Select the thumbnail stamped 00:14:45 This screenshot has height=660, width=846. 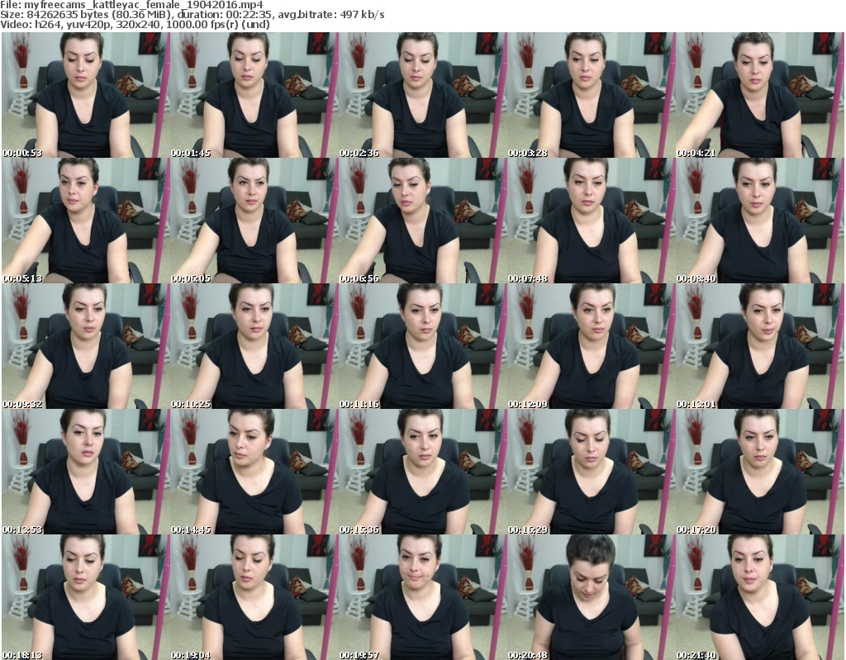tap(254, 472)
